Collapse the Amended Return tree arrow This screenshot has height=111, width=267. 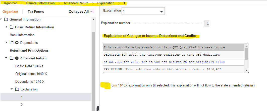click(6, 58)
